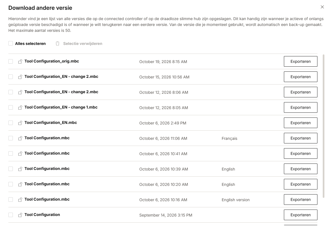Toggle the lock icon for Tool Configuration_EN.mbc

coord(20,123)
